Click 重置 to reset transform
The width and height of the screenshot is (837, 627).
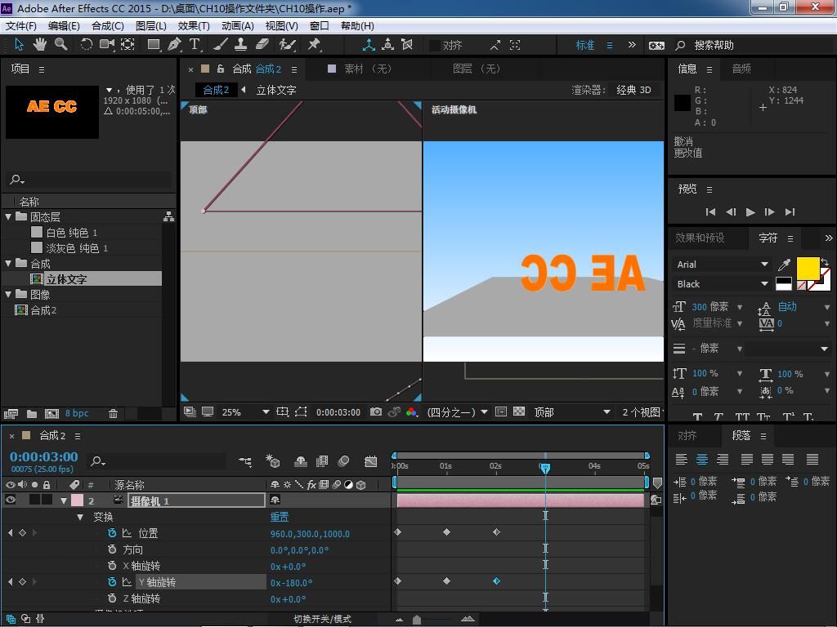[280, 517]
